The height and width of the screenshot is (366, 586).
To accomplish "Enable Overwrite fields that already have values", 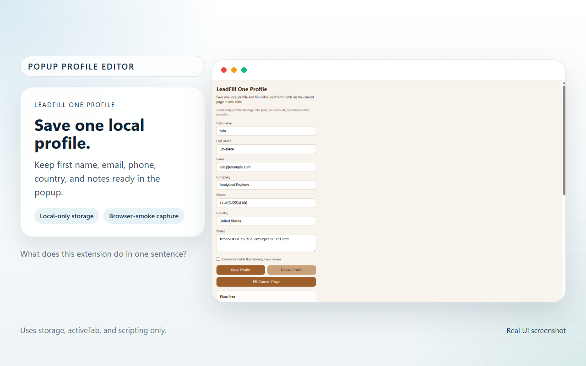I will click(x=218, y=259).
